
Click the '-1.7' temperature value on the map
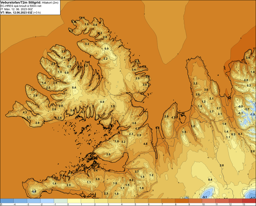tap(247, 109)
